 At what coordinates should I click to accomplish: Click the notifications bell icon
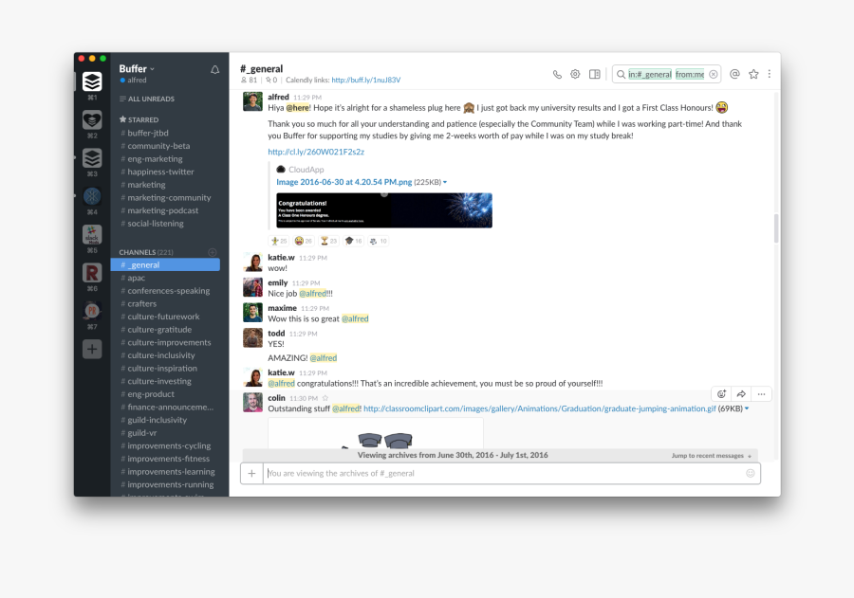pyautogui.click(x=215, y=69)
